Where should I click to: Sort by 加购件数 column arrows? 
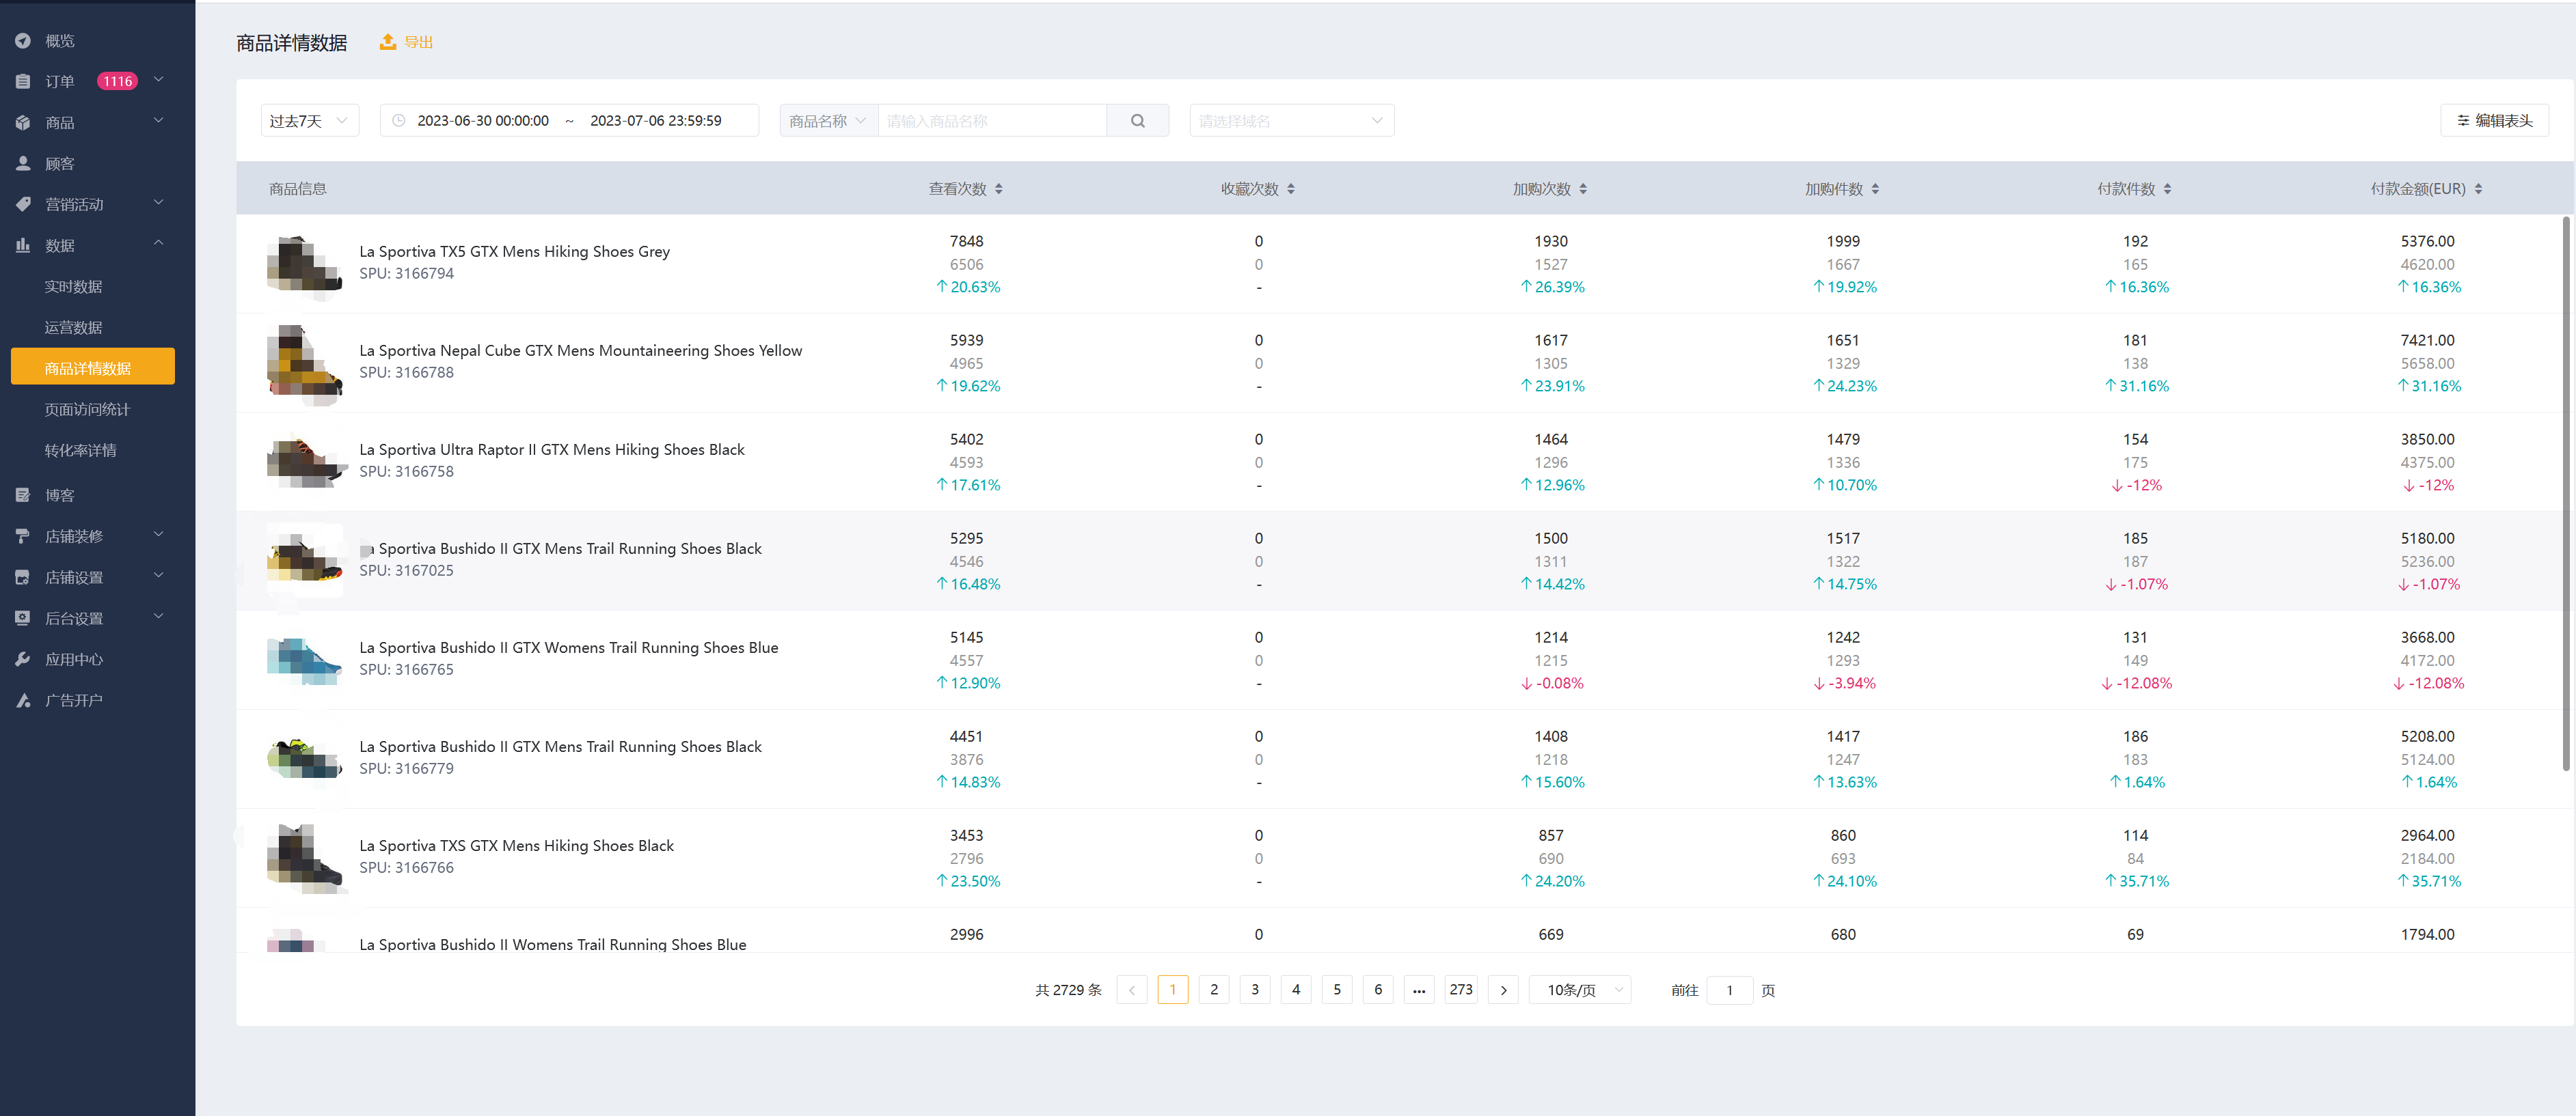click(x=1875, y=189)
